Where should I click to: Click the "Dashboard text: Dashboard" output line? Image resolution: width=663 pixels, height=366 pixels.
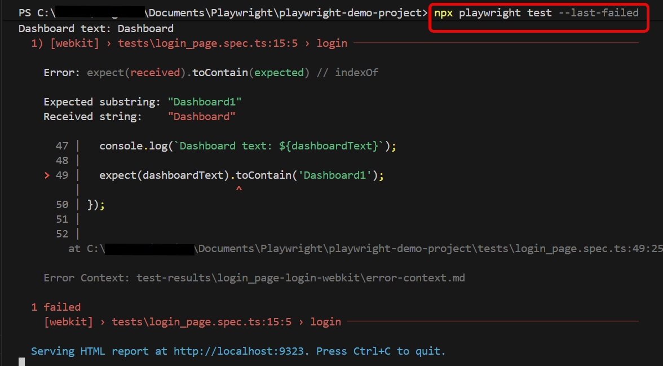point(96,28)
